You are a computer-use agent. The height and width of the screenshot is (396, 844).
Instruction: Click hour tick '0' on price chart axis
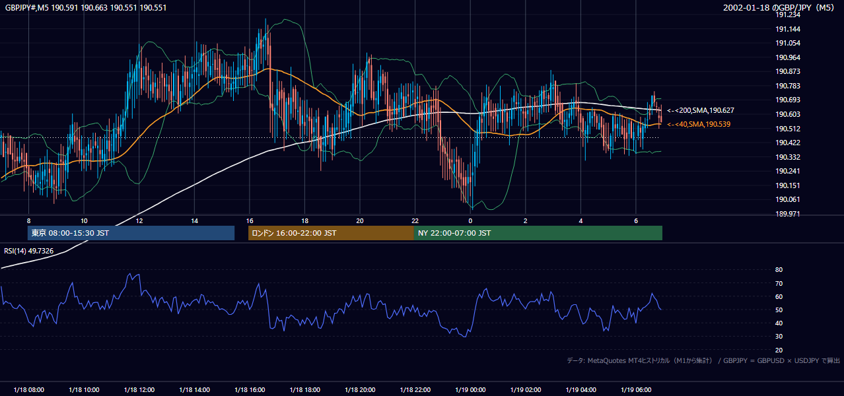point(470,220)
